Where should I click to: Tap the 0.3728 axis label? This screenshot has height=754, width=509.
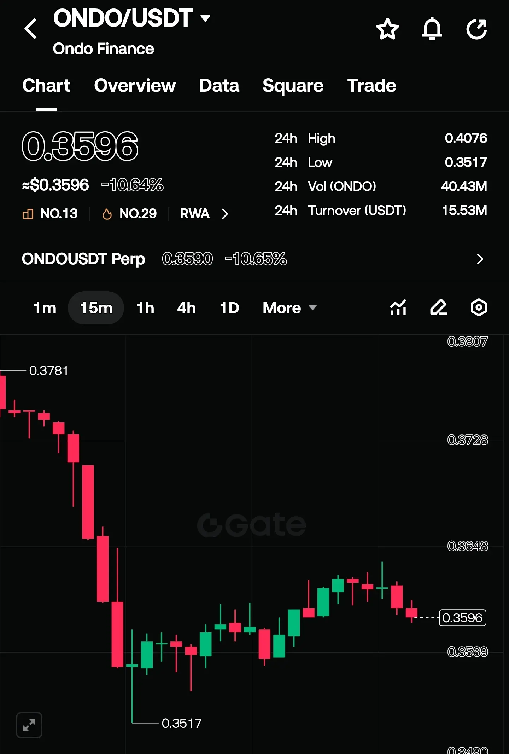[x=467, y=440]
